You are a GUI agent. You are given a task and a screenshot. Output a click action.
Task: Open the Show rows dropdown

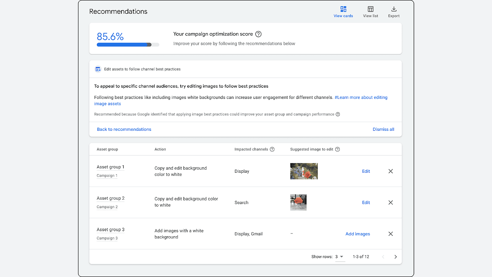point(339,257)
